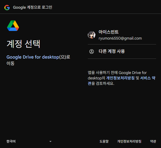Open the footer 약관 link
Viewport: 161px width, 148px height.
(x=153, y=141)
